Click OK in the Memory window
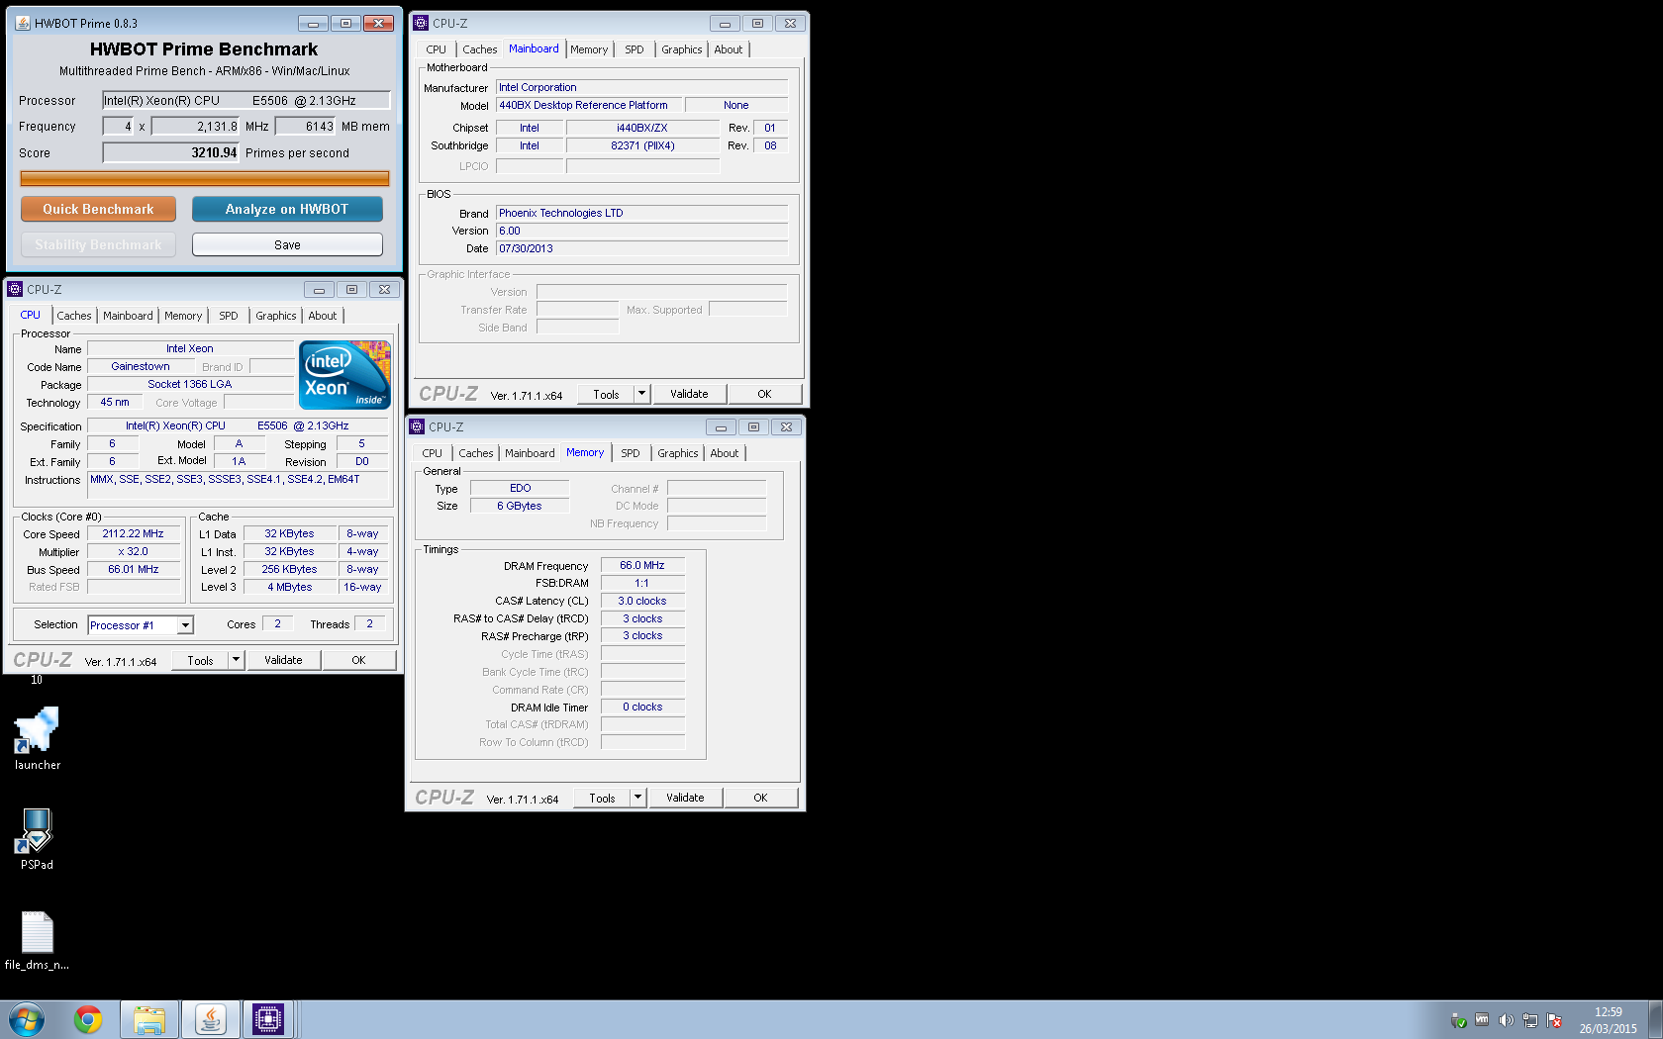The height and width of the screenshot is (1039, 1663). [760, 798]
